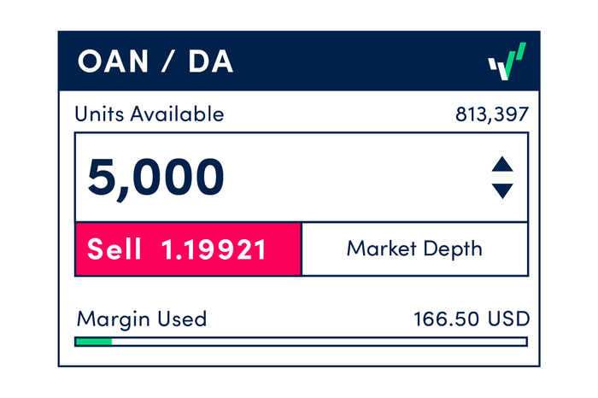
Task: Click the Margin Used label
Action: click(141, 319)
